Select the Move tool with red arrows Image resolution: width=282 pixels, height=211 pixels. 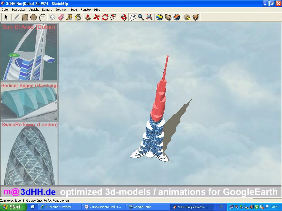[x=96, y=17]
